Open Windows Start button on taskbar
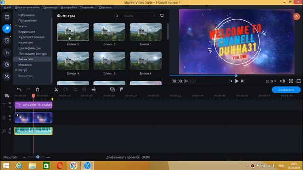This screenshot has height=170, width=303. (6, 166)
